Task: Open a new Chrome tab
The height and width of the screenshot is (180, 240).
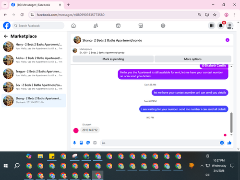Action: pyautogui.click(x=68, y=5)
